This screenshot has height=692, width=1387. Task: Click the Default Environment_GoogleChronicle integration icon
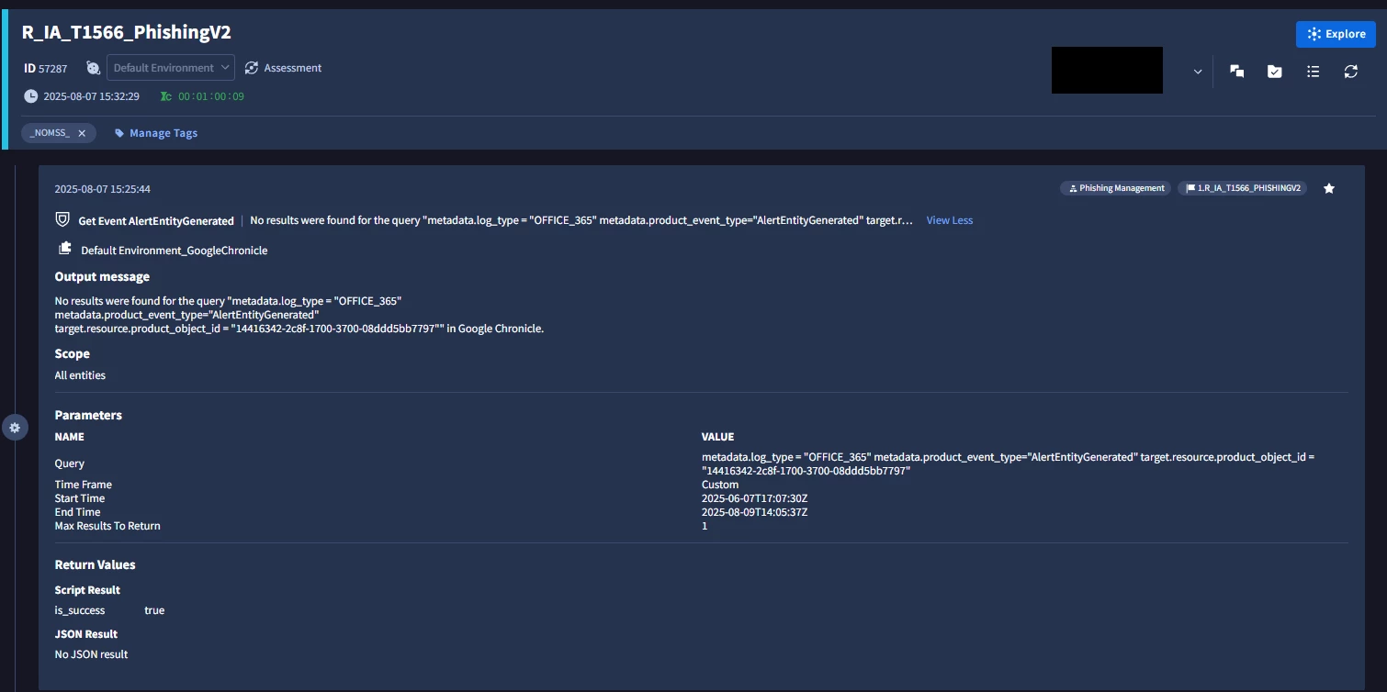pos(64,249)
